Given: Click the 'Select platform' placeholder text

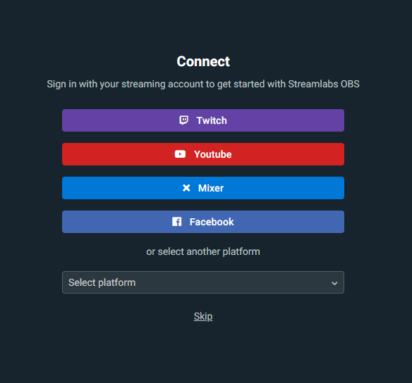Looking at the screenshot, I should [102, 282].
